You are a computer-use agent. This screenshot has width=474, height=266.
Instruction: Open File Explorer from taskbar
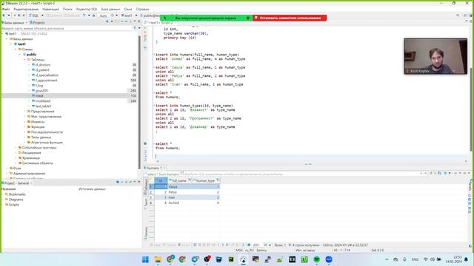click(158, 259)
